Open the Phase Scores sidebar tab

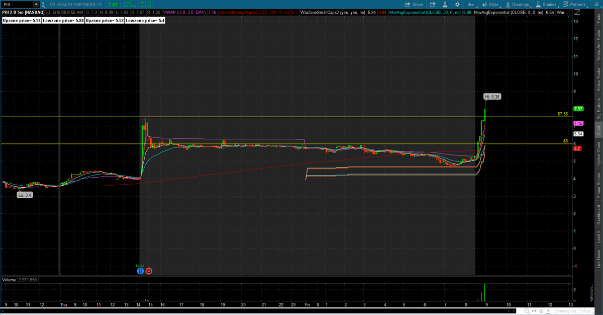pyautogui.click(x=598, y=185)
